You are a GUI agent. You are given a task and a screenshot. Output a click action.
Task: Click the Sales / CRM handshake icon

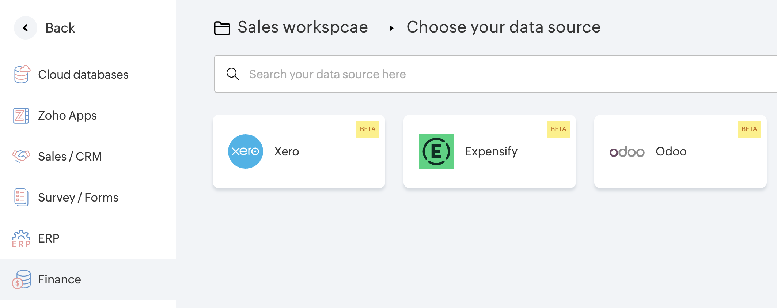click(x=21, y=156)
